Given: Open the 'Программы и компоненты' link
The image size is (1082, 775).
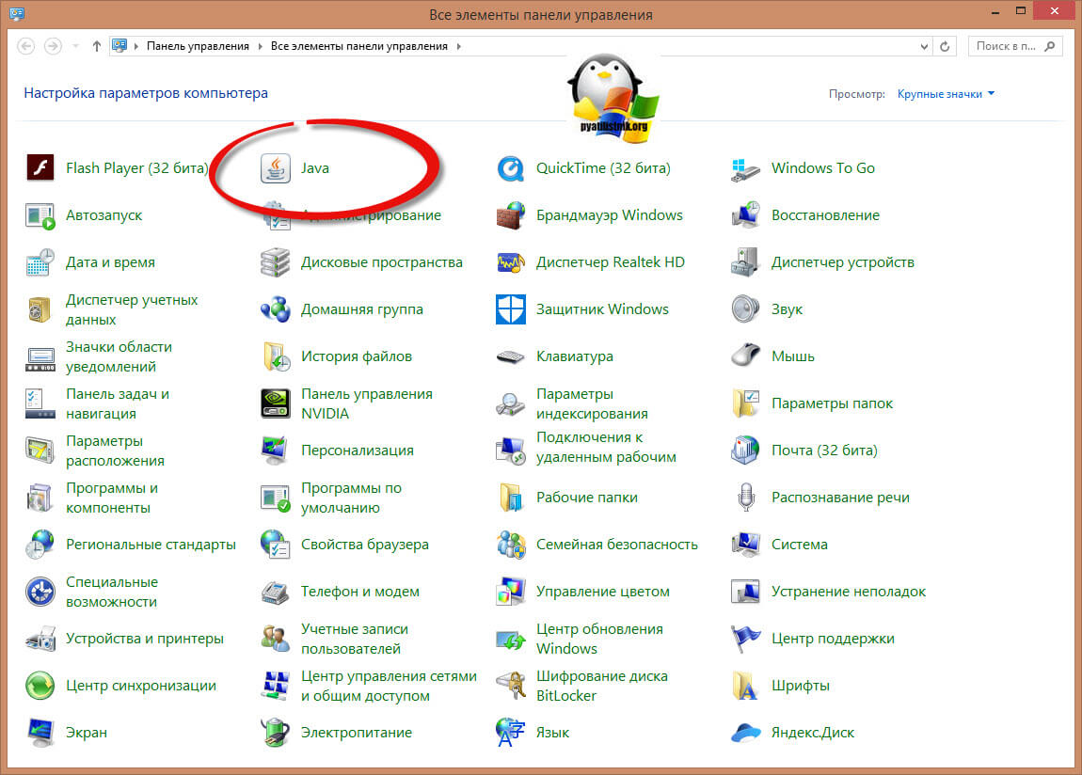Looking at the screenshot, I should tap(111, 498).
